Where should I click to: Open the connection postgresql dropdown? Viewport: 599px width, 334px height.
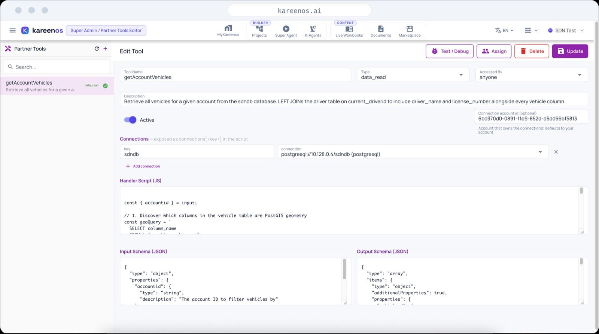[413, 152]
